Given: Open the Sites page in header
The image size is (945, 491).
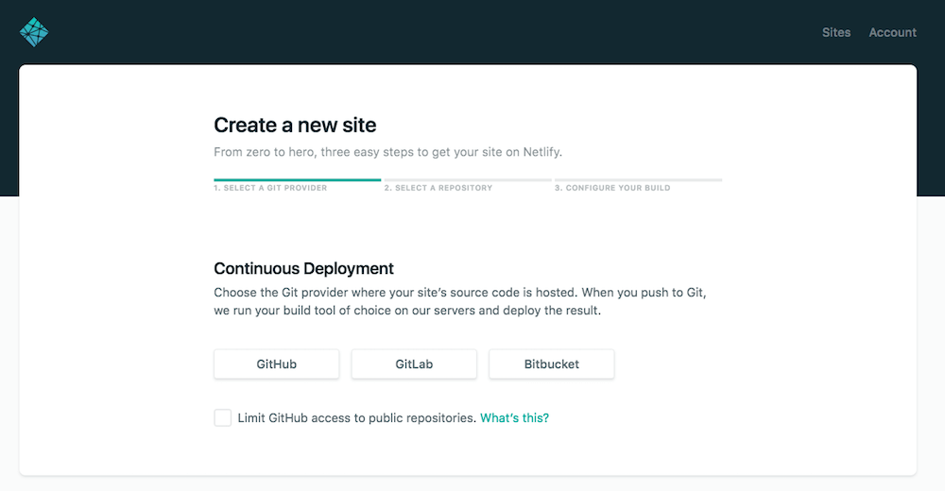Looking at the screenshot, I should coord(835,32).
